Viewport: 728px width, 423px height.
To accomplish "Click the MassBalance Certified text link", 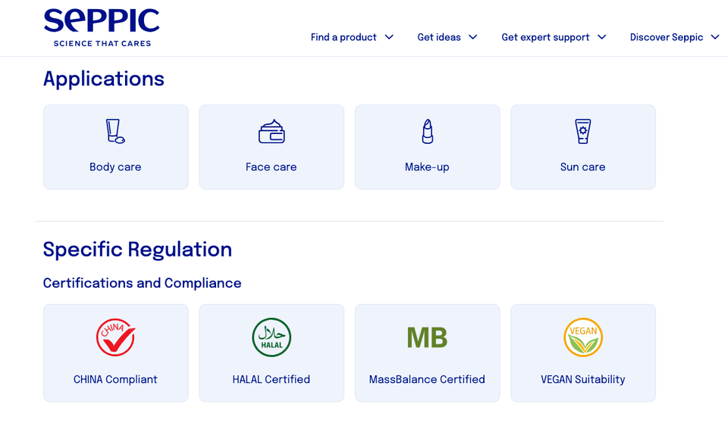I will (427, 379).
